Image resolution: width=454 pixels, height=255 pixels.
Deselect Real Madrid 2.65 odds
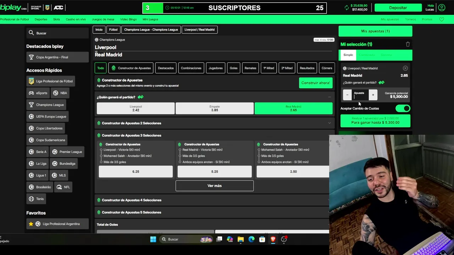tap(293, 108)
